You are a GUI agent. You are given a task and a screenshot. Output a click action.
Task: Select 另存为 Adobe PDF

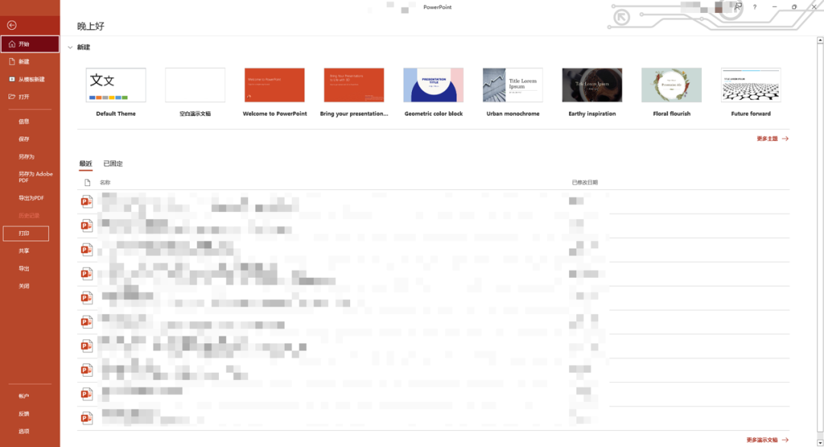pyautogui.click(x=35, y=177)
